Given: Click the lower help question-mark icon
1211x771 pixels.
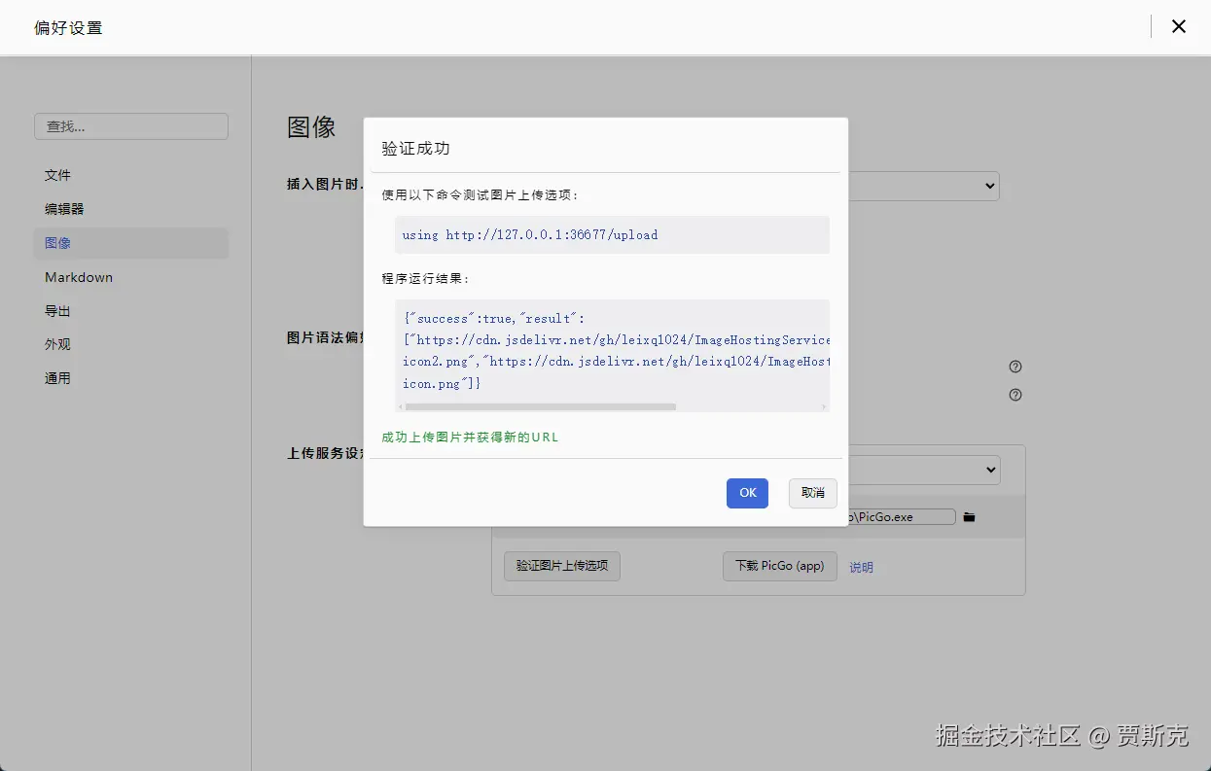Looking at the screenshot, I should coord(1015,395).
